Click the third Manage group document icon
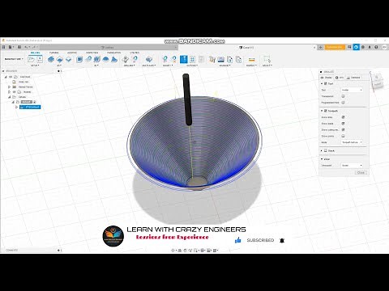Viewport: 389px width, 291px height. point(230,59)
